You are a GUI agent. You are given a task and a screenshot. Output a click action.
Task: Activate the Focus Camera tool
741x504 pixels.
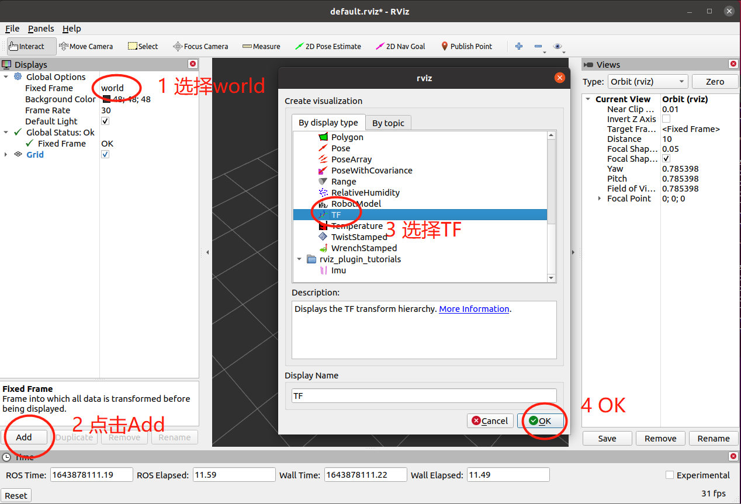pos(200,47)
